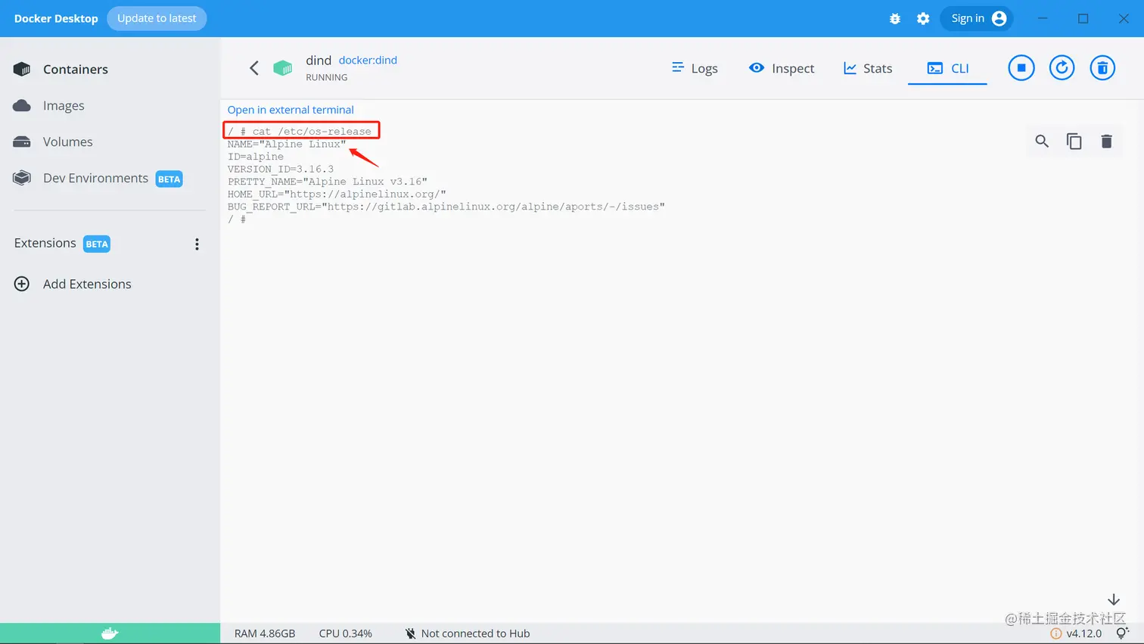The width and height of the screenshot is (1144, 644).
Task: Click the Docker whale icon in footer
Action: click(110, 633)
